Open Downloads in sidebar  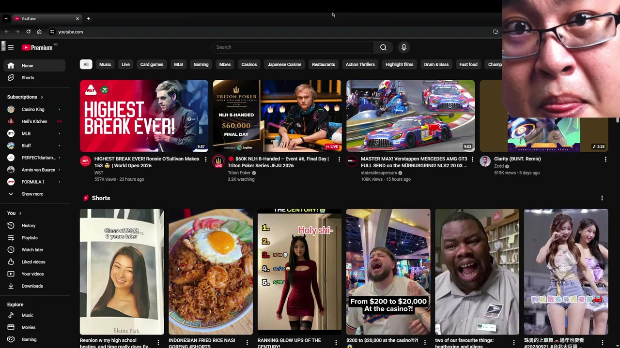point(34,286)
